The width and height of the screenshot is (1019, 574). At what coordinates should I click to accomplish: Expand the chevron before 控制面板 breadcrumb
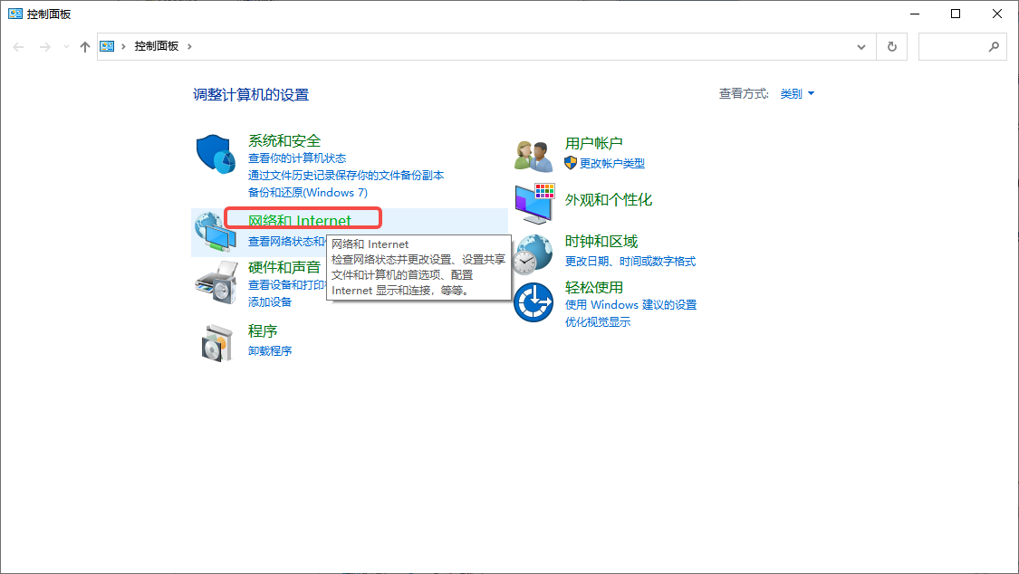(123, 47)
